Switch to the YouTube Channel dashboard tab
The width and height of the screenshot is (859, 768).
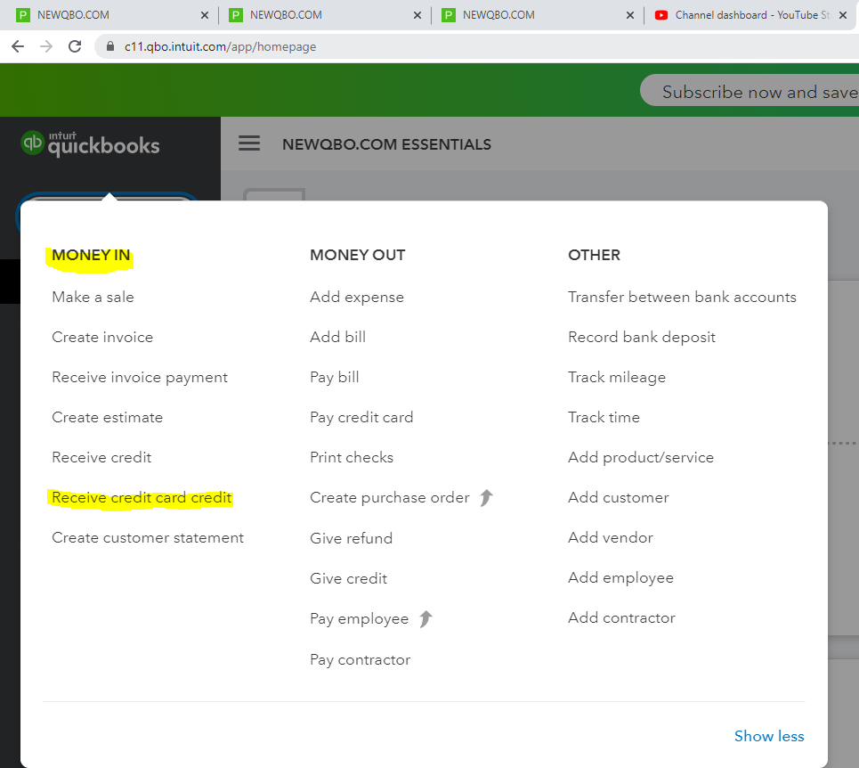point(748,15)
